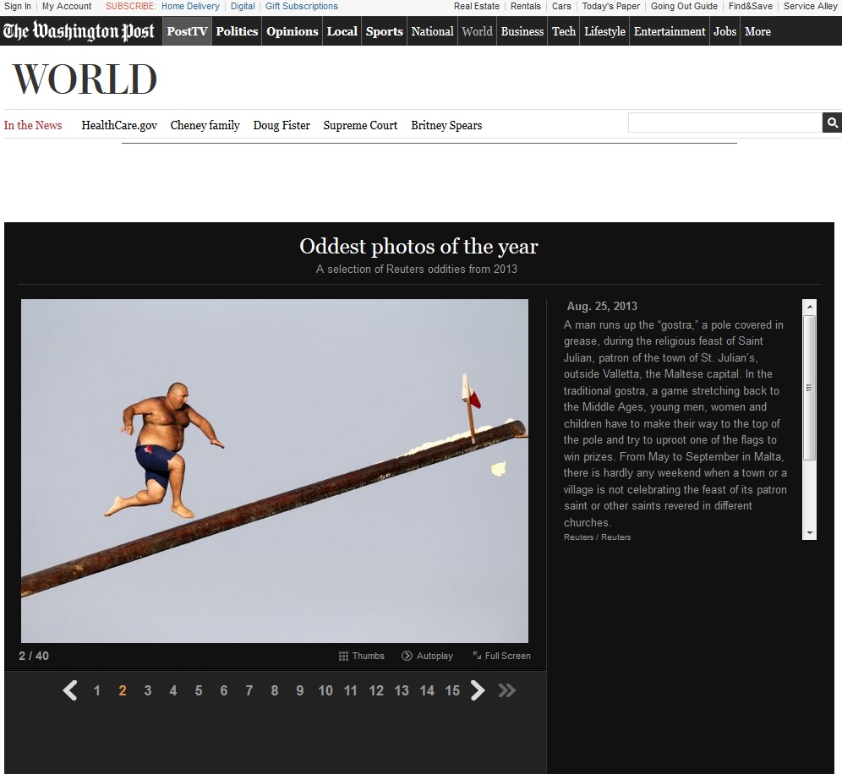Open the Sign In link
This screenshot has width=842, height=774.
[x=18, y=6]
